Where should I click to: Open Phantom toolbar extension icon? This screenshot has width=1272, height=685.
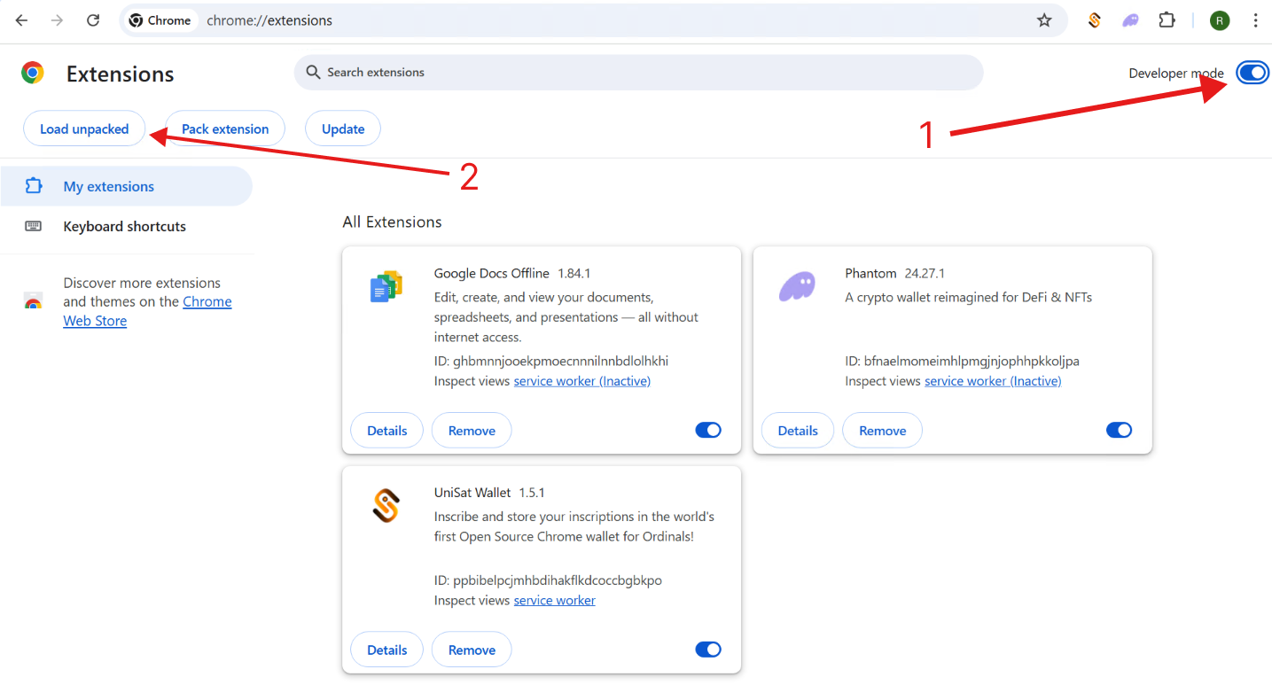click(x=1131, y=20)
